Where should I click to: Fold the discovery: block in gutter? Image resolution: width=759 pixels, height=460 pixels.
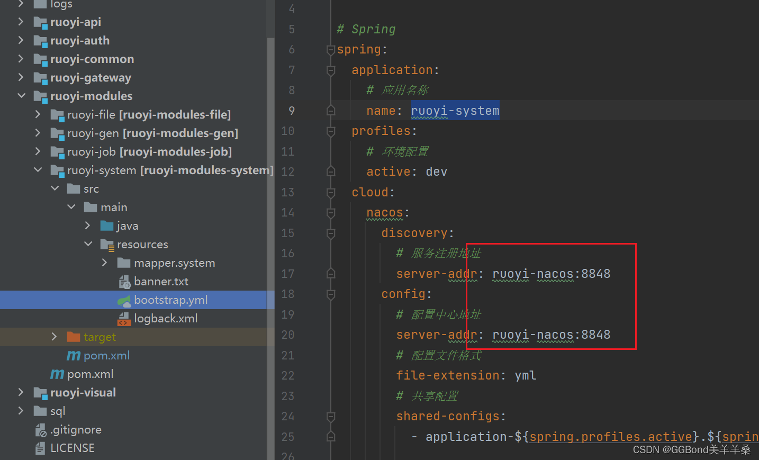tap(331, 233)
